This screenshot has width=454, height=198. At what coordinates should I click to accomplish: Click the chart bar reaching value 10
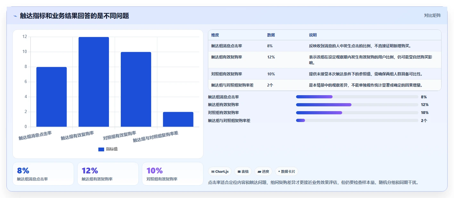(136, 89)
